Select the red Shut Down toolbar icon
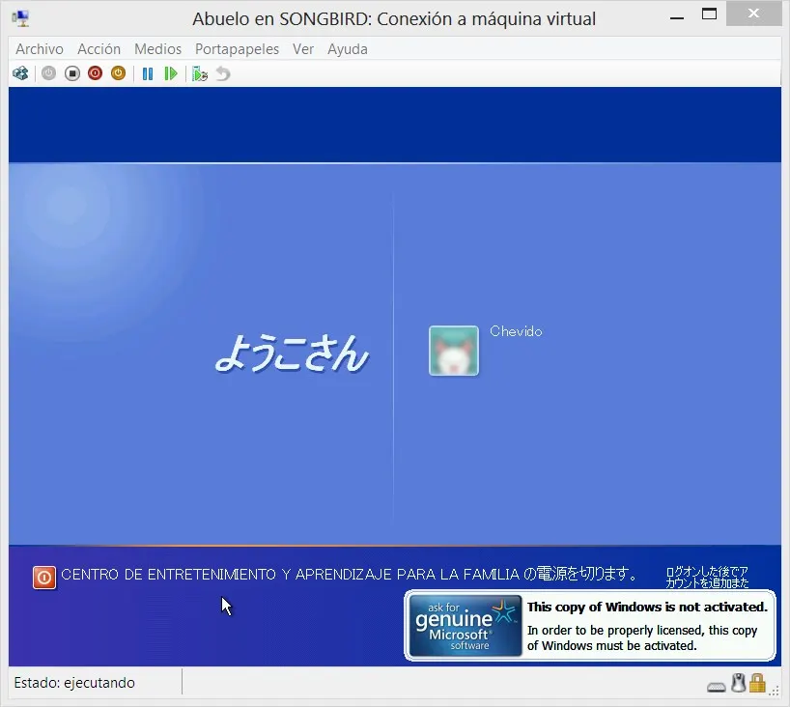The image size is (790, 707). pyautogui.click(x=95, y=73)
